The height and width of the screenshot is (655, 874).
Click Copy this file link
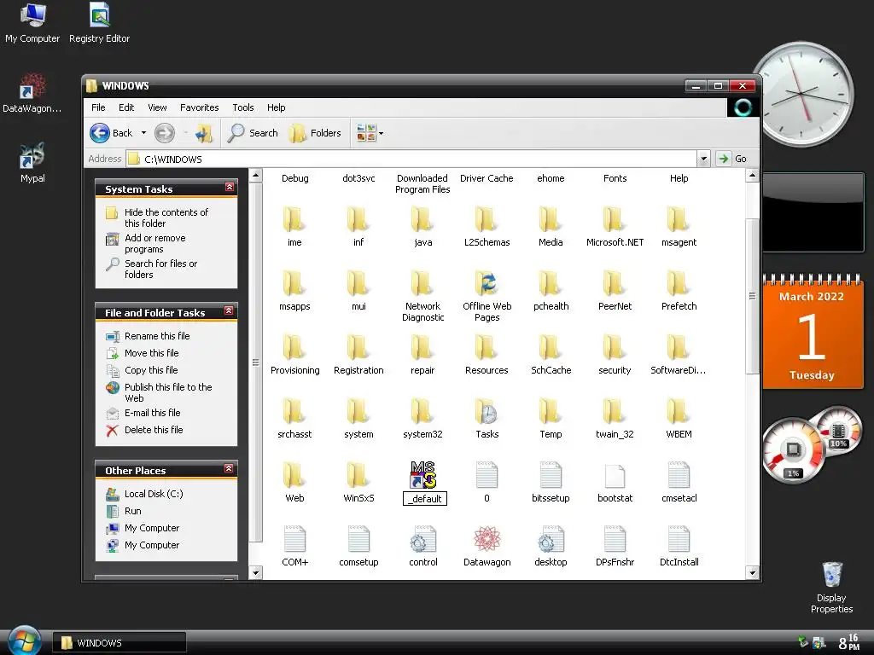coord(151,370)
